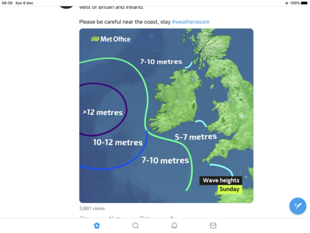
Task: Tap the 3,881 views count
Action: (92, 209)
